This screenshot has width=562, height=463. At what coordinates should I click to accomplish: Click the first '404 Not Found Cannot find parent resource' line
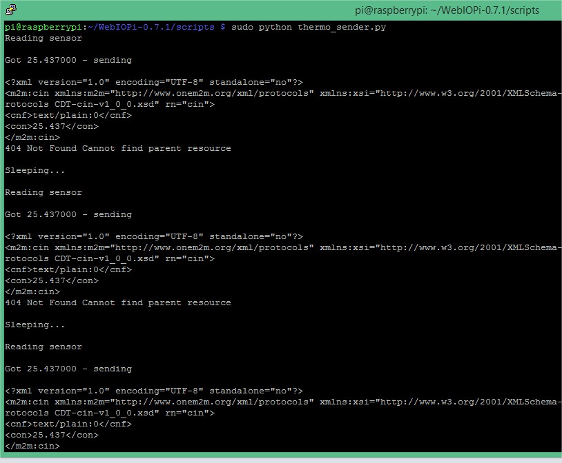coord(118,149)
